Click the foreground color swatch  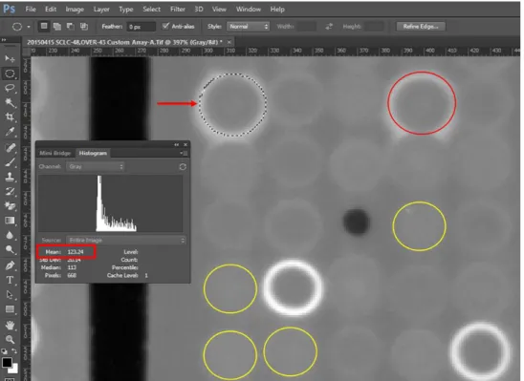pyautogui.click(x=7, y=362)
